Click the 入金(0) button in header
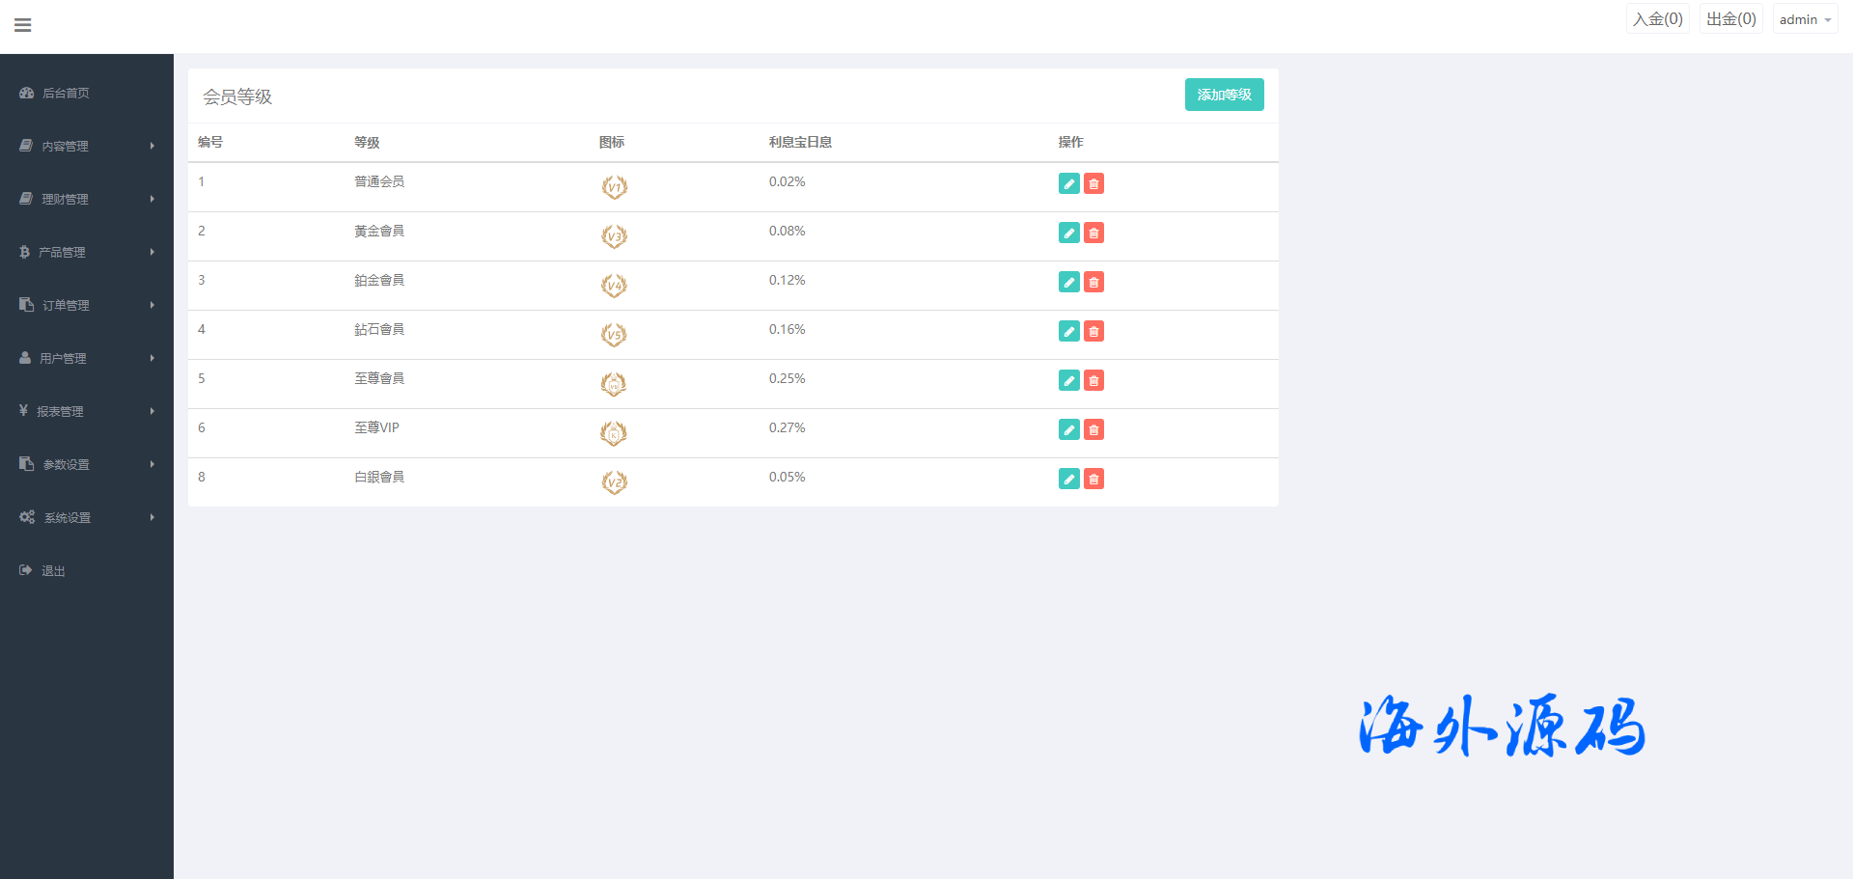Image resolution: width=1853 pixels, height=879 pixels. 1657,19
